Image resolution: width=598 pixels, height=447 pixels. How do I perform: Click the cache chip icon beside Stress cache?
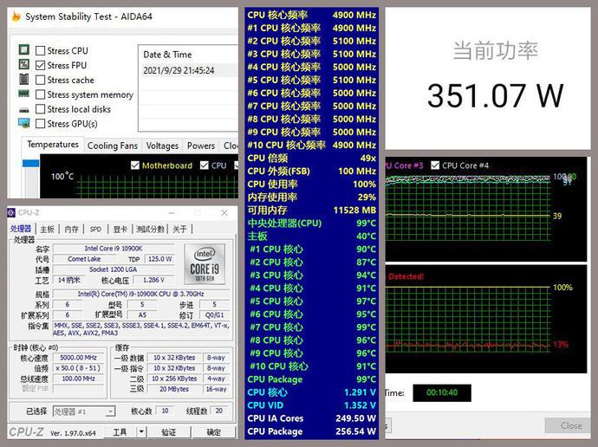coord(23,79)
